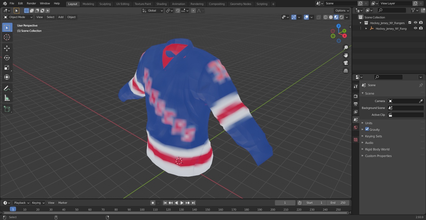Open the Output properties tab
Image resolution: width=426 pixels, height=220 pixels.
(356, 104)
